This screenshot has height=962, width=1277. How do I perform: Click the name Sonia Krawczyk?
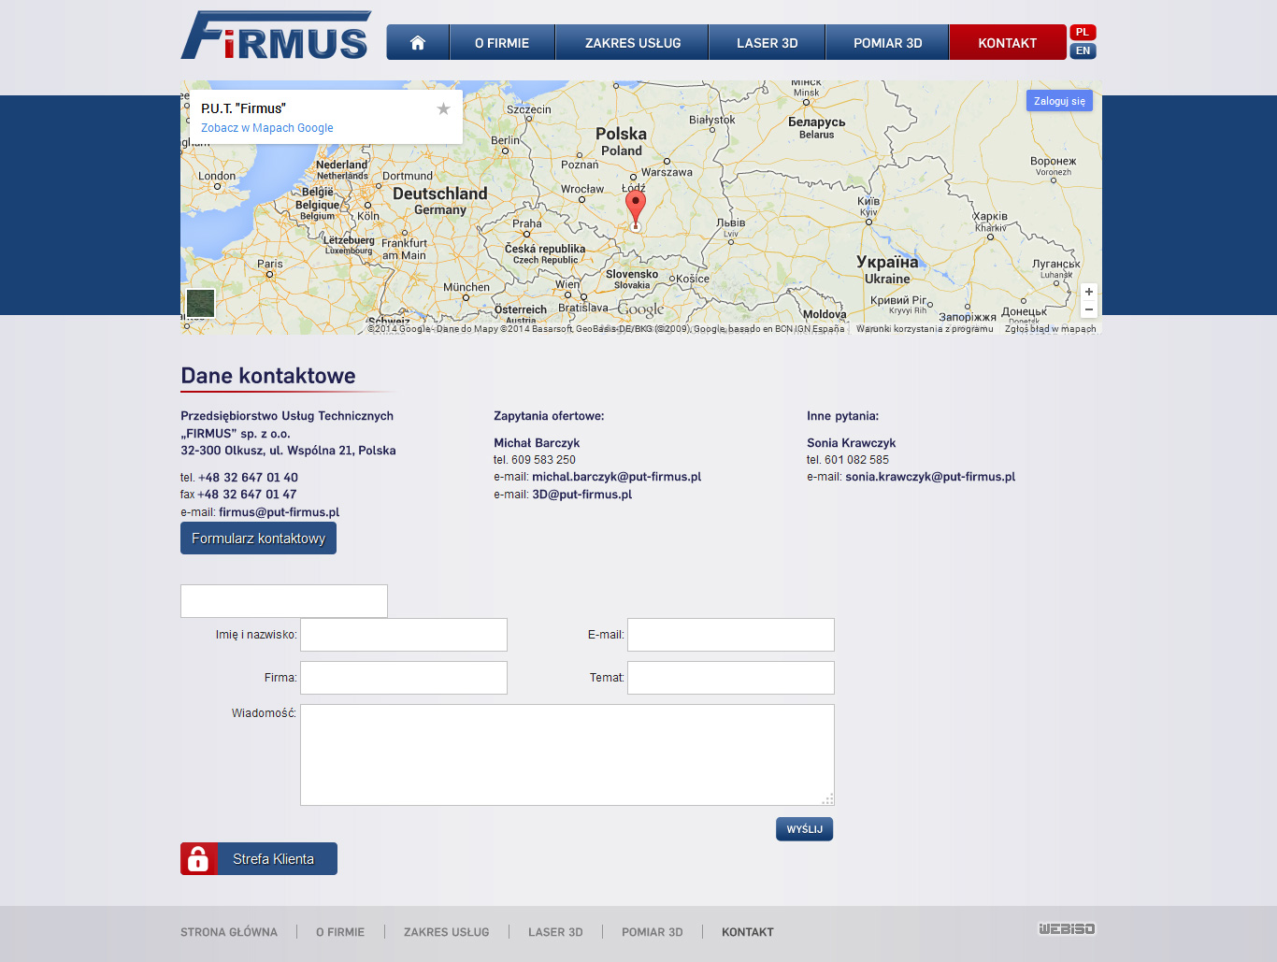852,443
